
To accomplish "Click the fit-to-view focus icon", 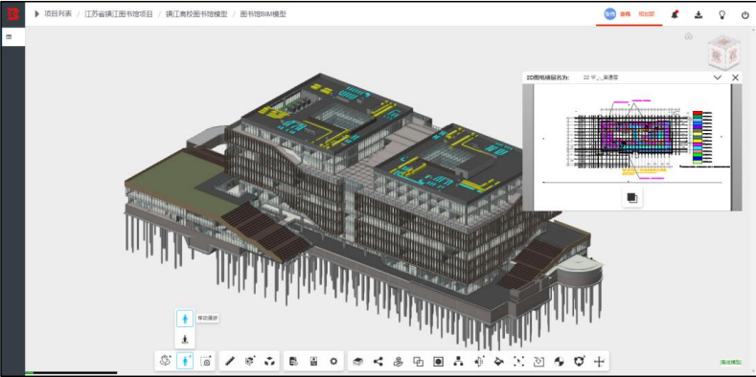I will [x=518, y=361].
